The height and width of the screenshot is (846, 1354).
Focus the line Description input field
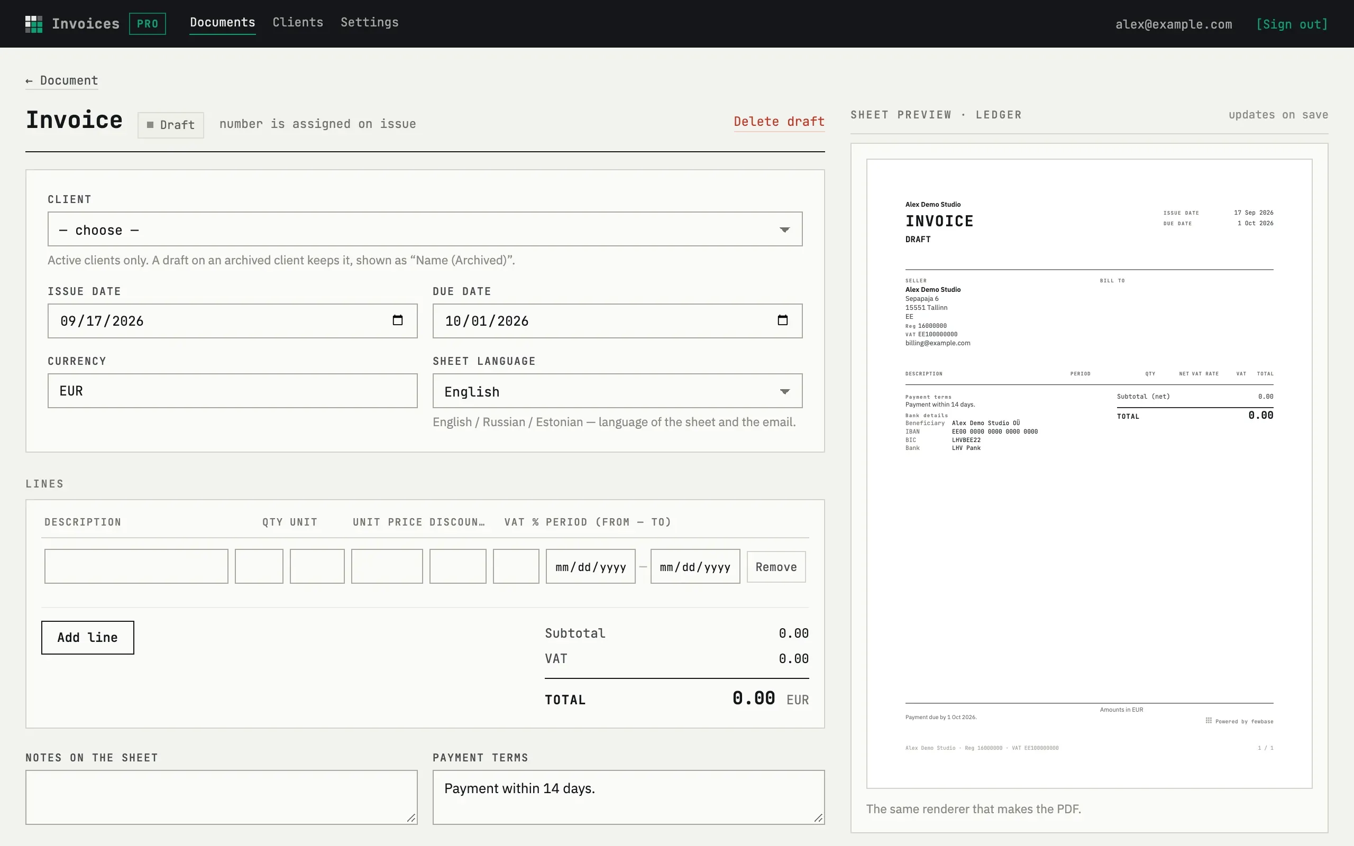136,566
